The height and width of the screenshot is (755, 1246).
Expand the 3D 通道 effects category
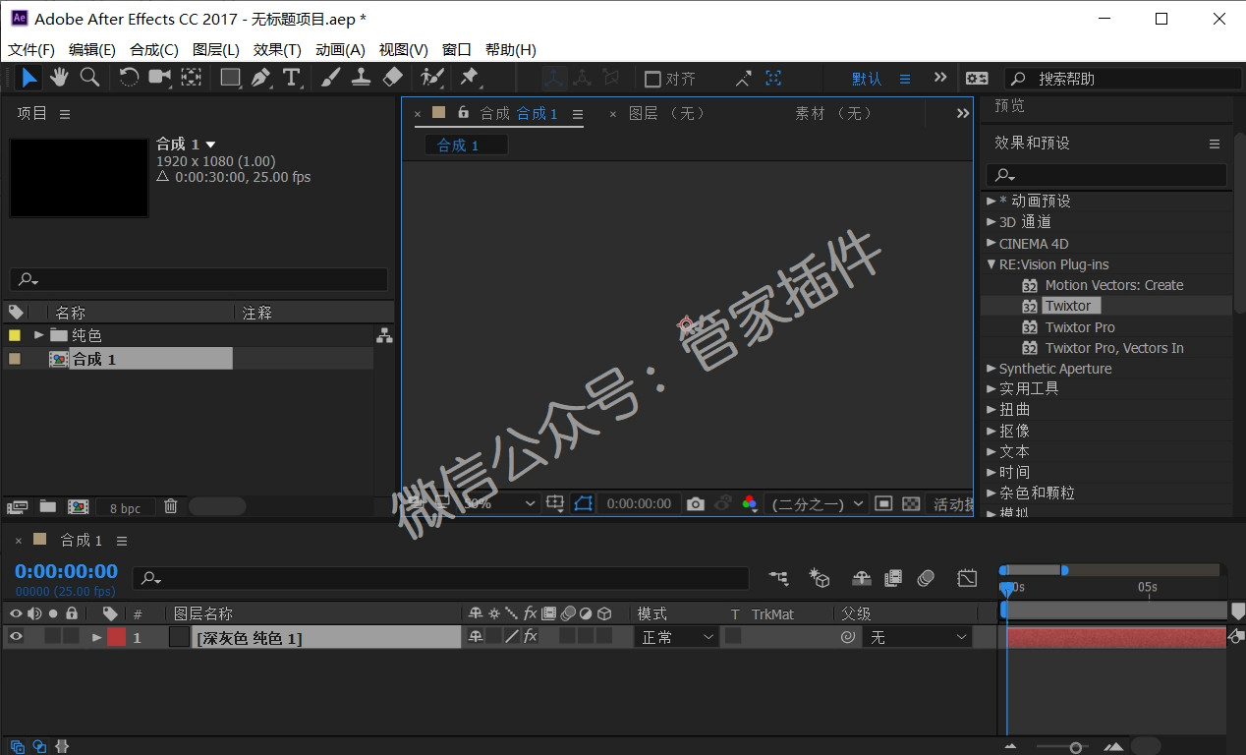click(x=991, y=222)
